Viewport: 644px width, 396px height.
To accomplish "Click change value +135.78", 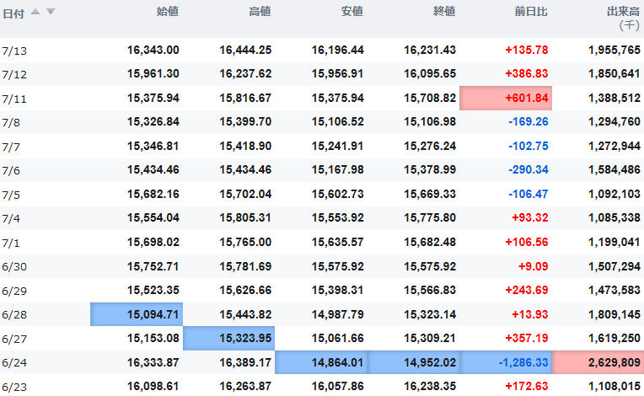I will click(x=527, y=50).
